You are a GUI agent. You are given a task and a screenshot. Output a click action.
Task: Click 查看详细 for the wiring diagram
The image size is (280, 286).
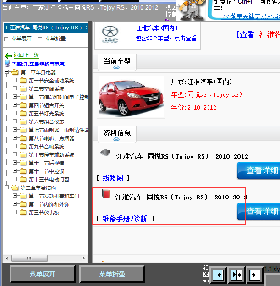258,170
